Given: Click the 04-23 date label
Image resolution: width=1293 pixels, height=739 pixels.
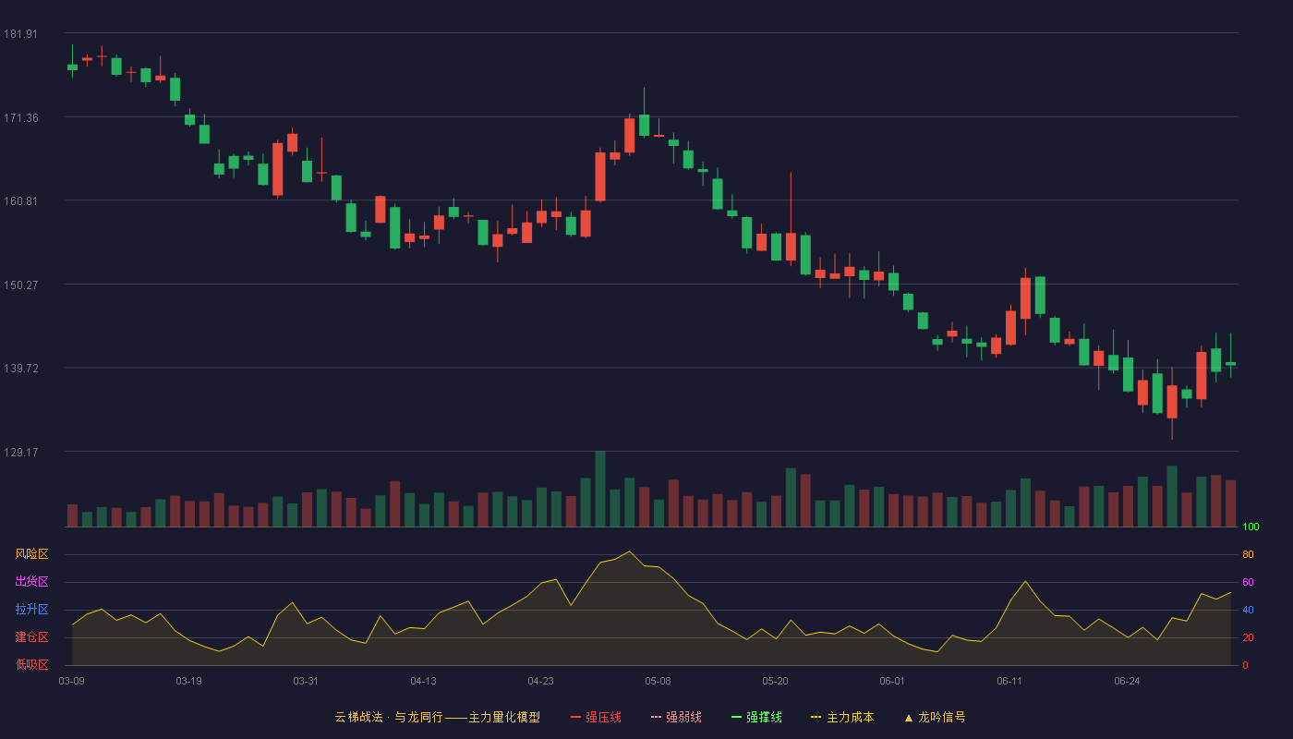Looking at the screenshot, I should pyautogui.click(x=540, y=681).
